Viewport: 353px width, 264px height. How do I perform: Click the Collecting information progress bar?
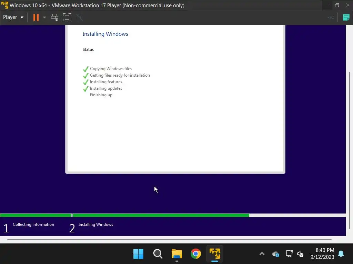[x=36, y=215]
